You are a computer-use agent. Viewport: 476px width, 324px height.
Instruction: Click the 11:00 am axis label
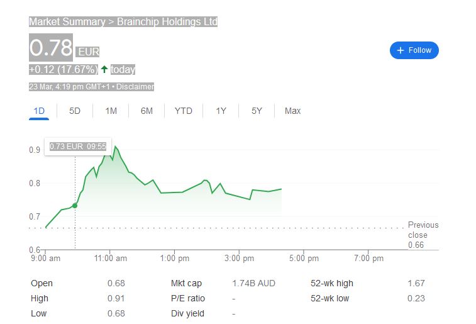[x=111, y=259]
